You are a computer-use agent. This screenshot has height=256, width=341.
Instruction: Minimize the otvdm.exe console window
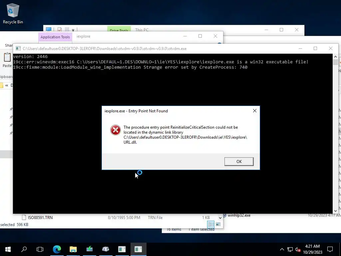[300, 49]
